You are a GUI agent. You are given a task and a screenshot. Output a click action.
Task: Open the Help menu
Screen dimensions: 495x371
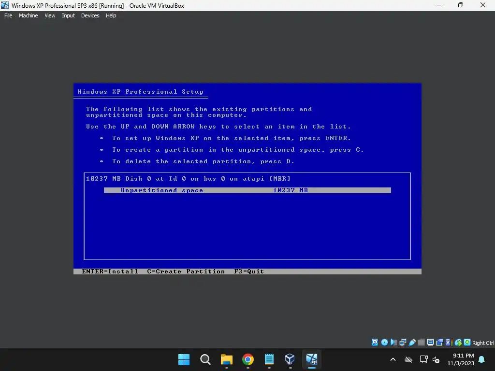(111, 15)
